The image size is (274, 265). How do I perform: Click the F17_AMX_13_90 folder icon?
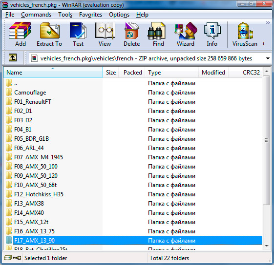[x=9, y=240]
